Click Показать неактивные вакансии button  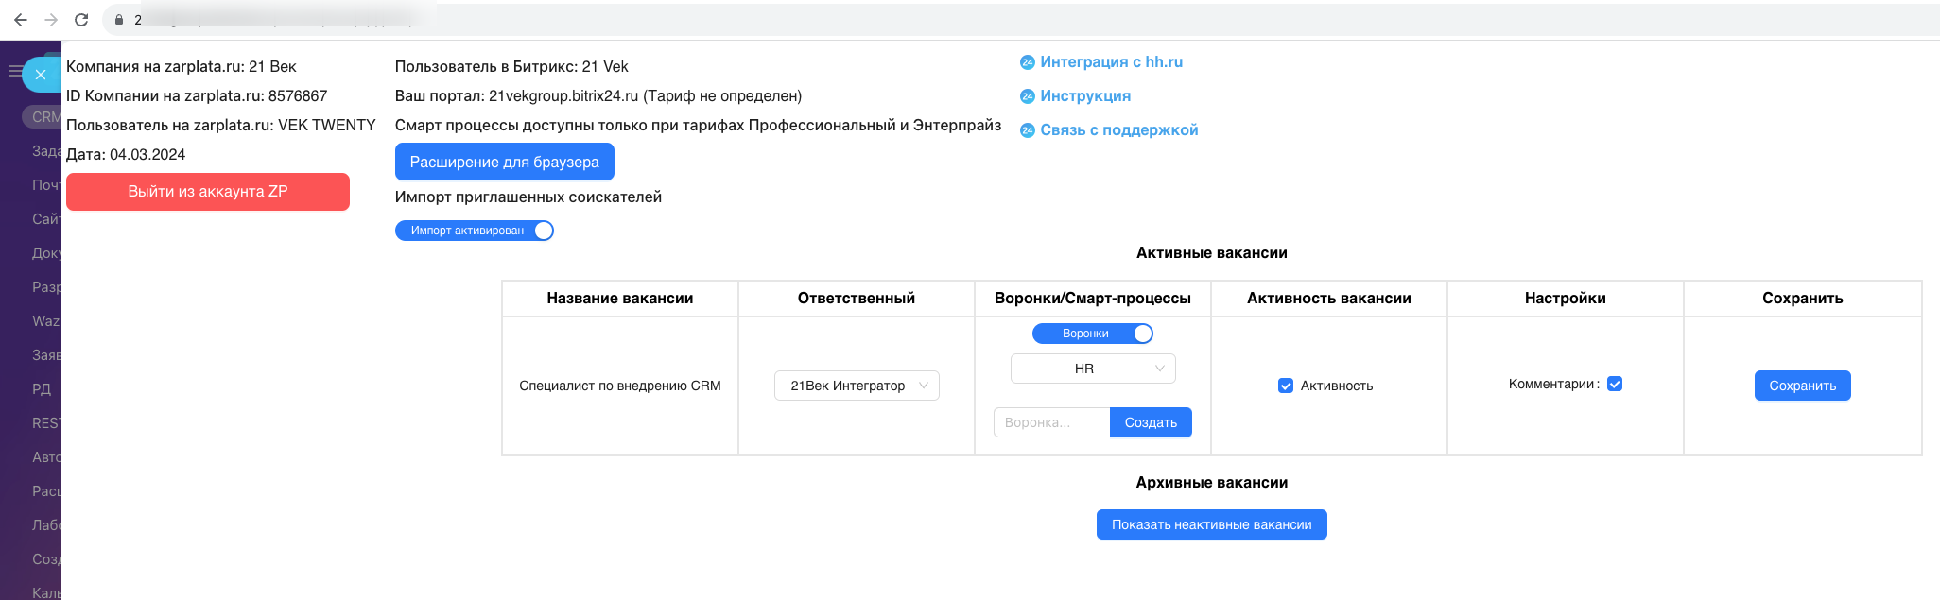[x=1211, y=524]
